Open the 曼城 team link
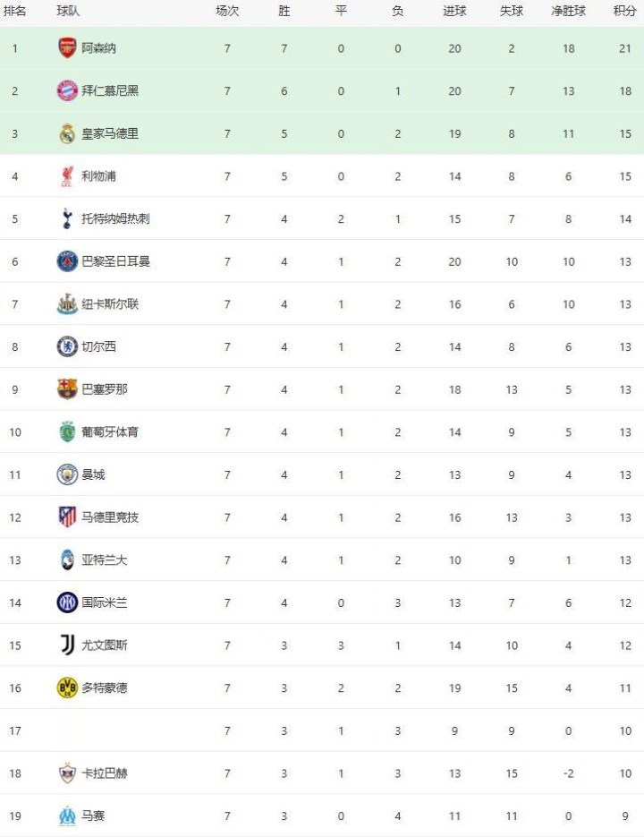644x837 pixels. coord(93,474)
